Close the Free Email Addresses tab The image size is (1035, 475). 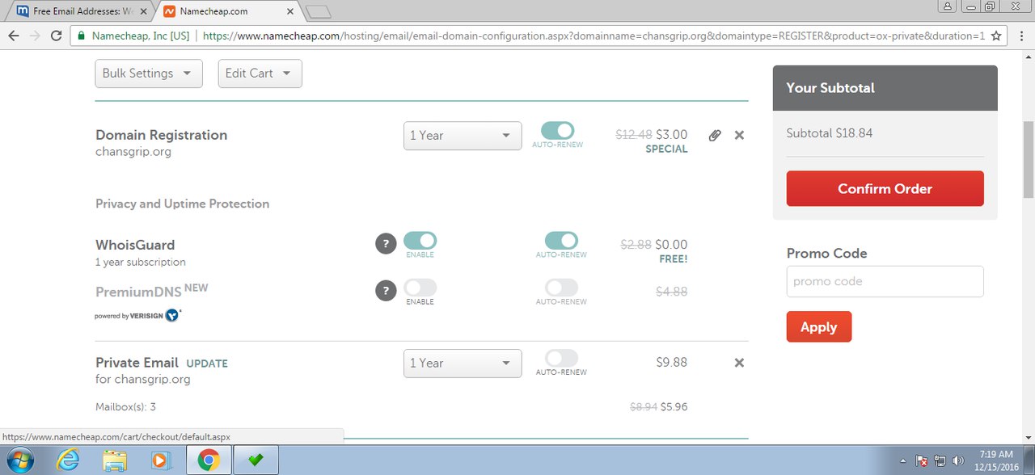(x=143, y=11)
